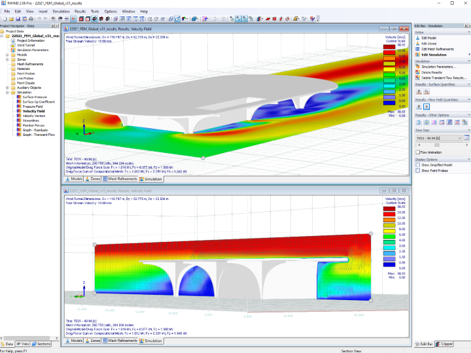Viewport: 471px width, 353px height.
Task: Check the Show Point Probes option
Action: [x=418, y=171]
